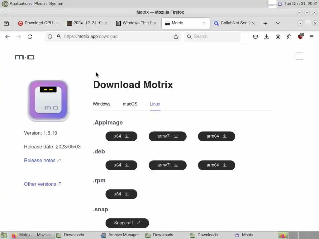Image resolution: width=319 pixels, height=239 pixels.
Task: Bookmark this page with the star icon
Action: [x=176, y=37]
